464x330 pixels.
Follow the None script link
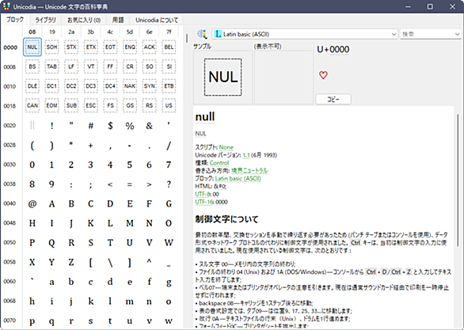[226, 147]
